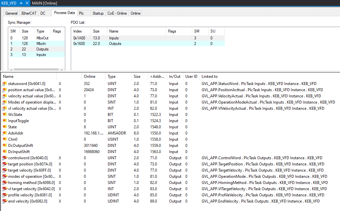The width and height of the screenshot is (340, 211).
Task: Click the velocity actual value variable icon
Action: click(x=5, y=96)
